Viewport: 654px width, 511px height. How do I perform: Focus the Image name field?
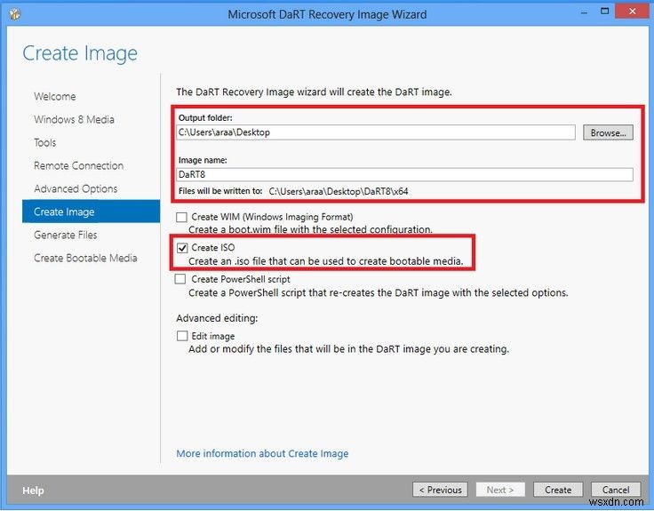pos(404,174)
